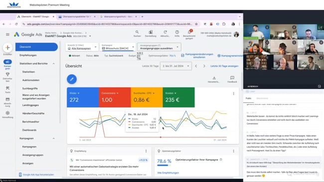The image size is (324, 182).
Task: Open the Darstellung icon in header
Action: [151, 32]
